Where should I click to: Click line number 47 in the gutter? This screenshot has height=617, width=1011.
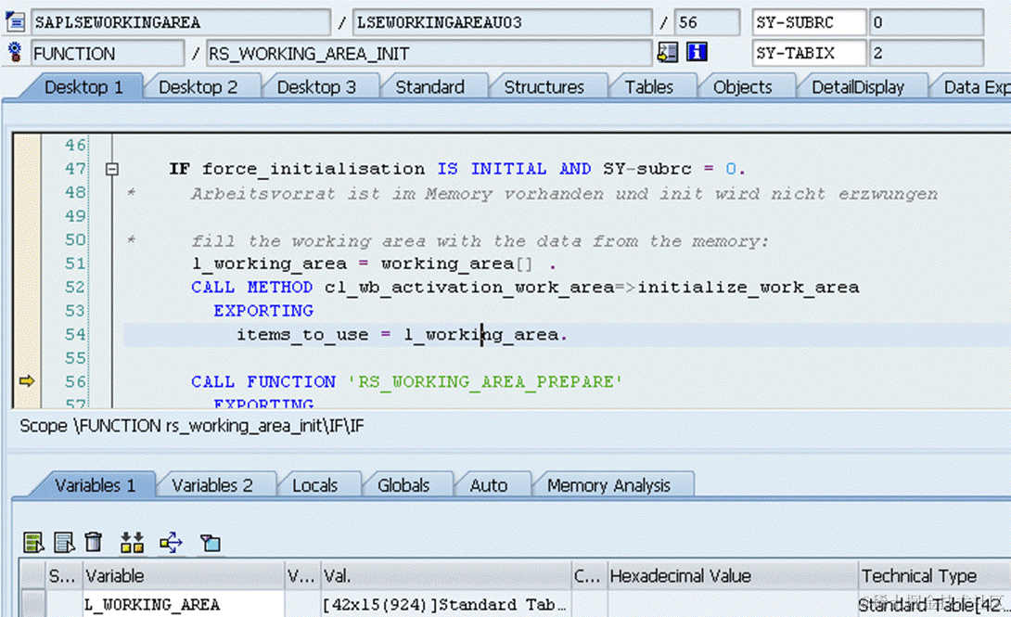coord(75,169)
